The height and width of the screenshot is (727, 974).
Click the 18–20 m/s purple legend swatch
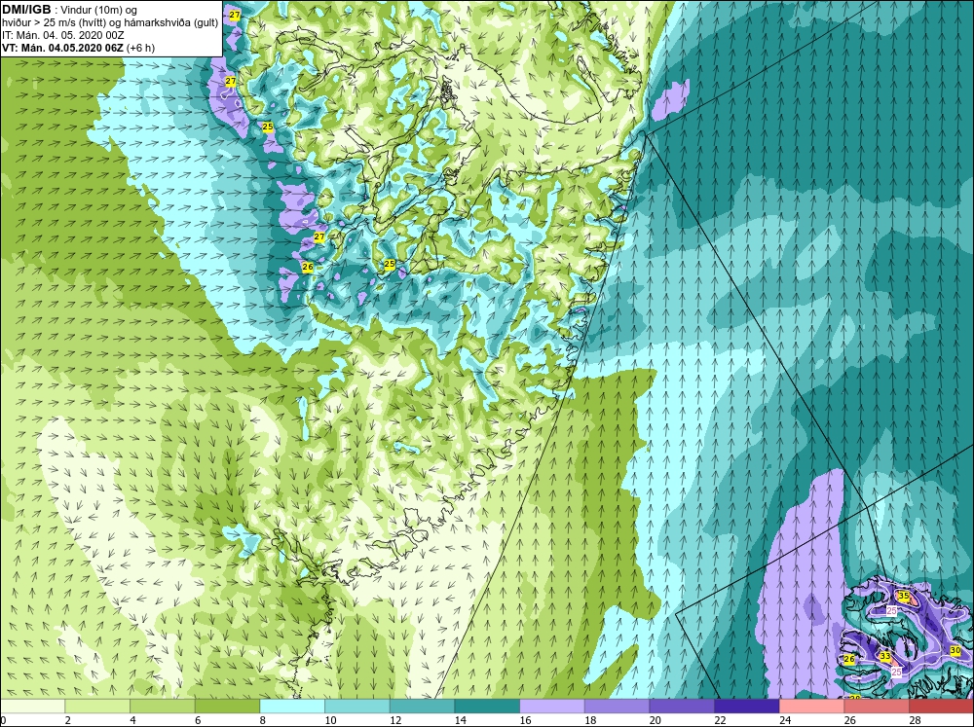617,707
